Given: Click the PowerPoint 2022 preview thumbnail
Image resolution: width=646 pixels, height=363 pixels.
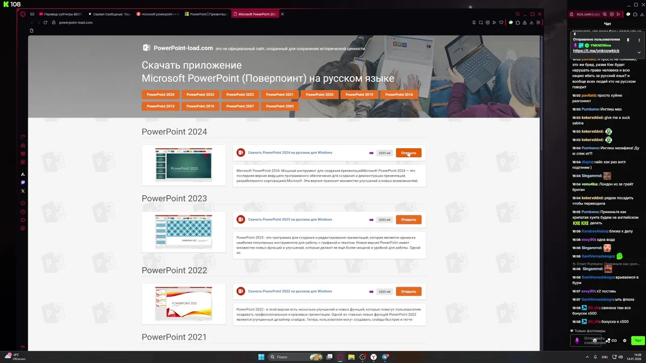Looking at the screenshot, I should point(184,304).
